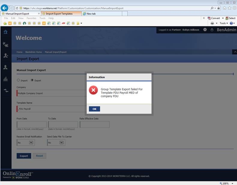The height and width of the screenshot is (185, 237).
Task: Click the power logout icon
Action: click(x=212, y=30)
